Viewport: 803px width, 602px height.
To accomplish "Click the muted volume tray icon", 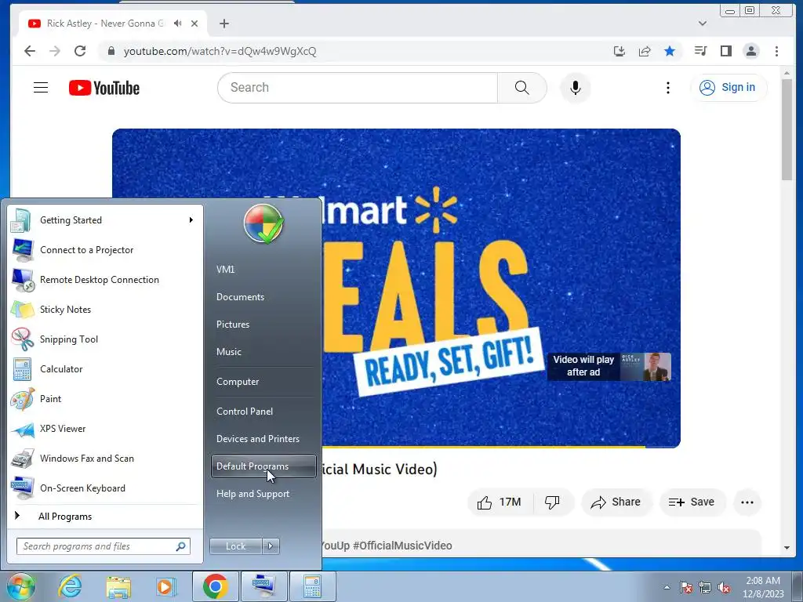I will click(724, 587).
